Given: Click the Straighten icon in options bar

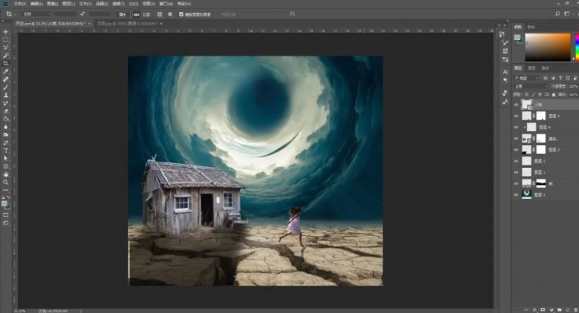Looking at the screenshot, I should 136,15.
